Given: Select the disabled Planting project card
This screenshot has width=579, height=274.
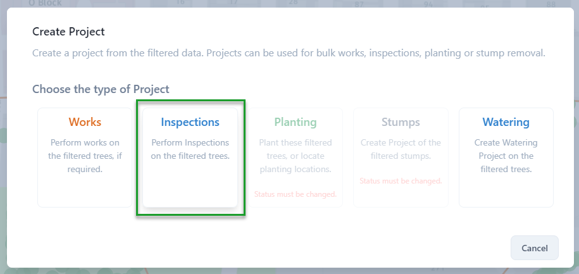Looking at the screenshot, I should click(x=296, y=158).
